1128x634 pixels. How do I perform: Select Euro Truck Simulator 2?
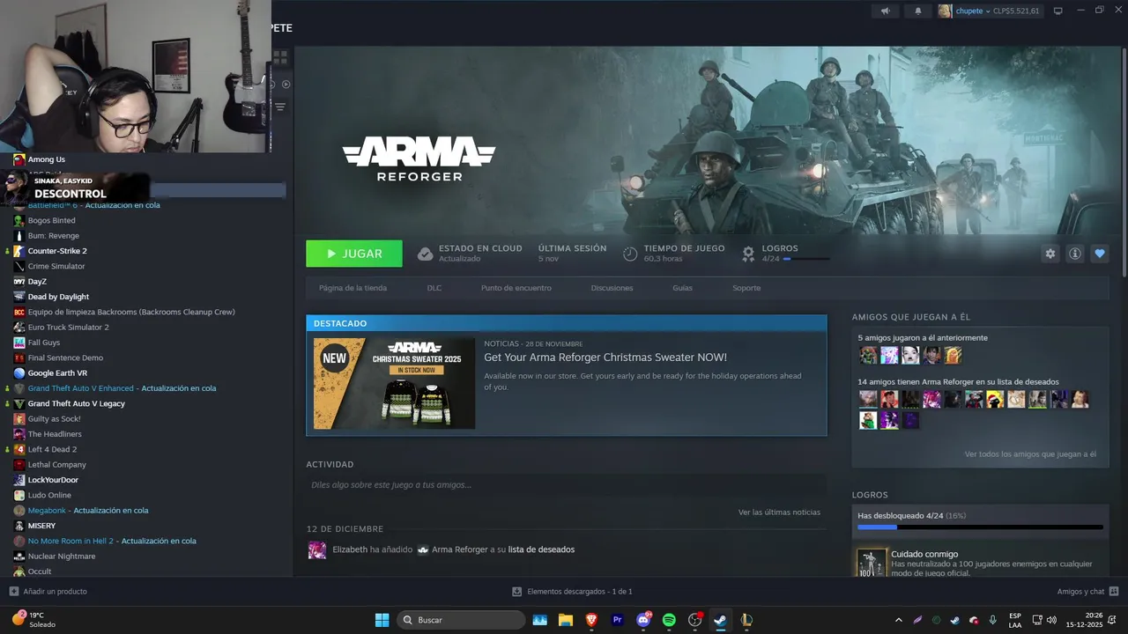pos(68,328)
